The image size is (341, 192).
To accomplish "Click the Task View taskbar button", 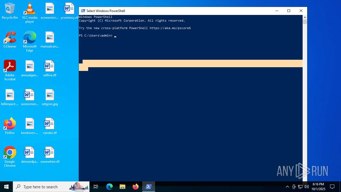I will tap(96, 187).
